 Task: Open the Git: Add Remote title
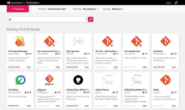click(132, 51)
